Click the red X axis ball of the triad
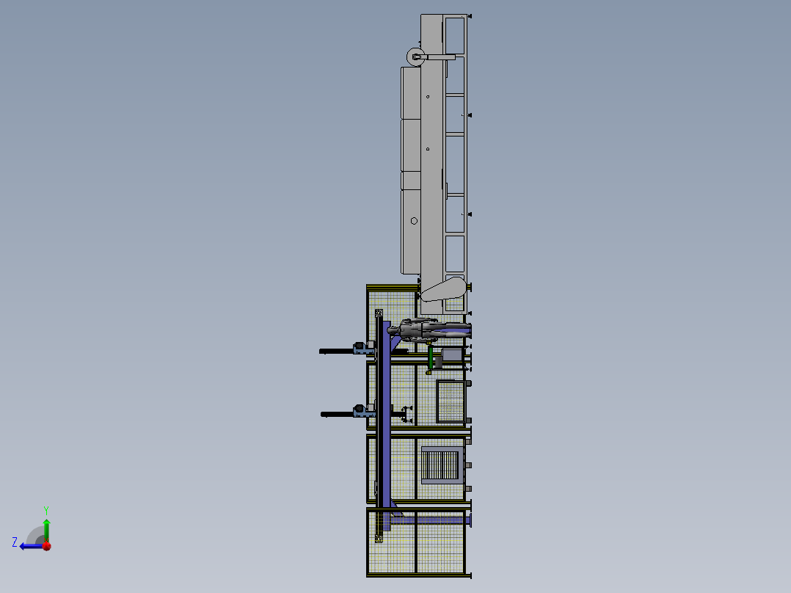Viewport: 791px width, 593px height. point(47,546)
